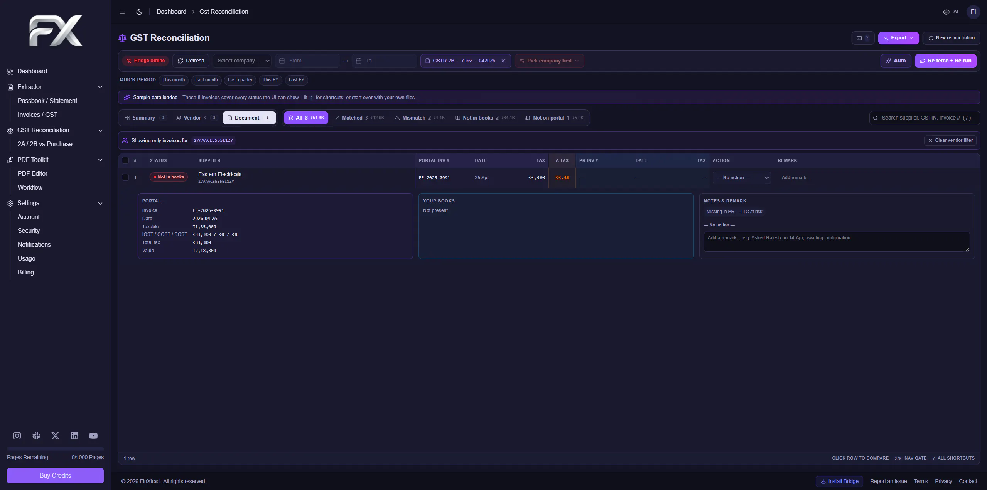The image size is (987, 490).
Task: Click the FX logo
Action: tap(56, 31)
